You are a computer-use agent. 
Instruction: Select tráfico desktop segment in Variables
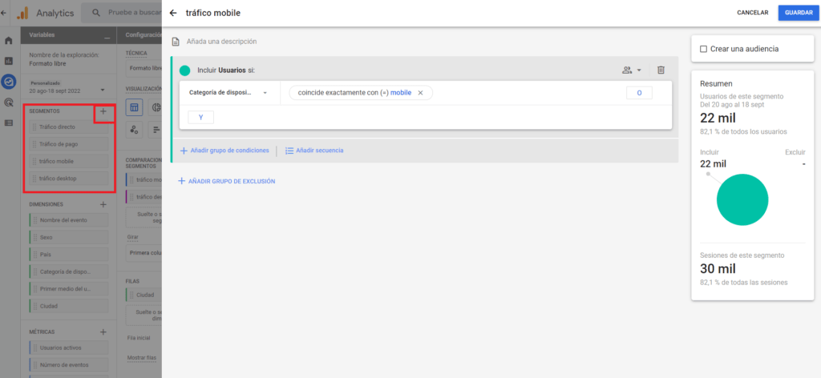click(x=69, y=179)
